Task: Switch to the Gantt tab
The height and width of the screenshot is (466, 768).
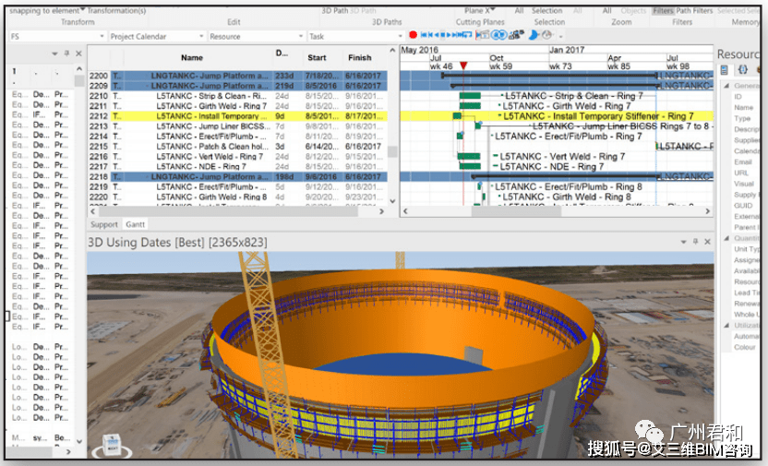Action: pos(136,224)
